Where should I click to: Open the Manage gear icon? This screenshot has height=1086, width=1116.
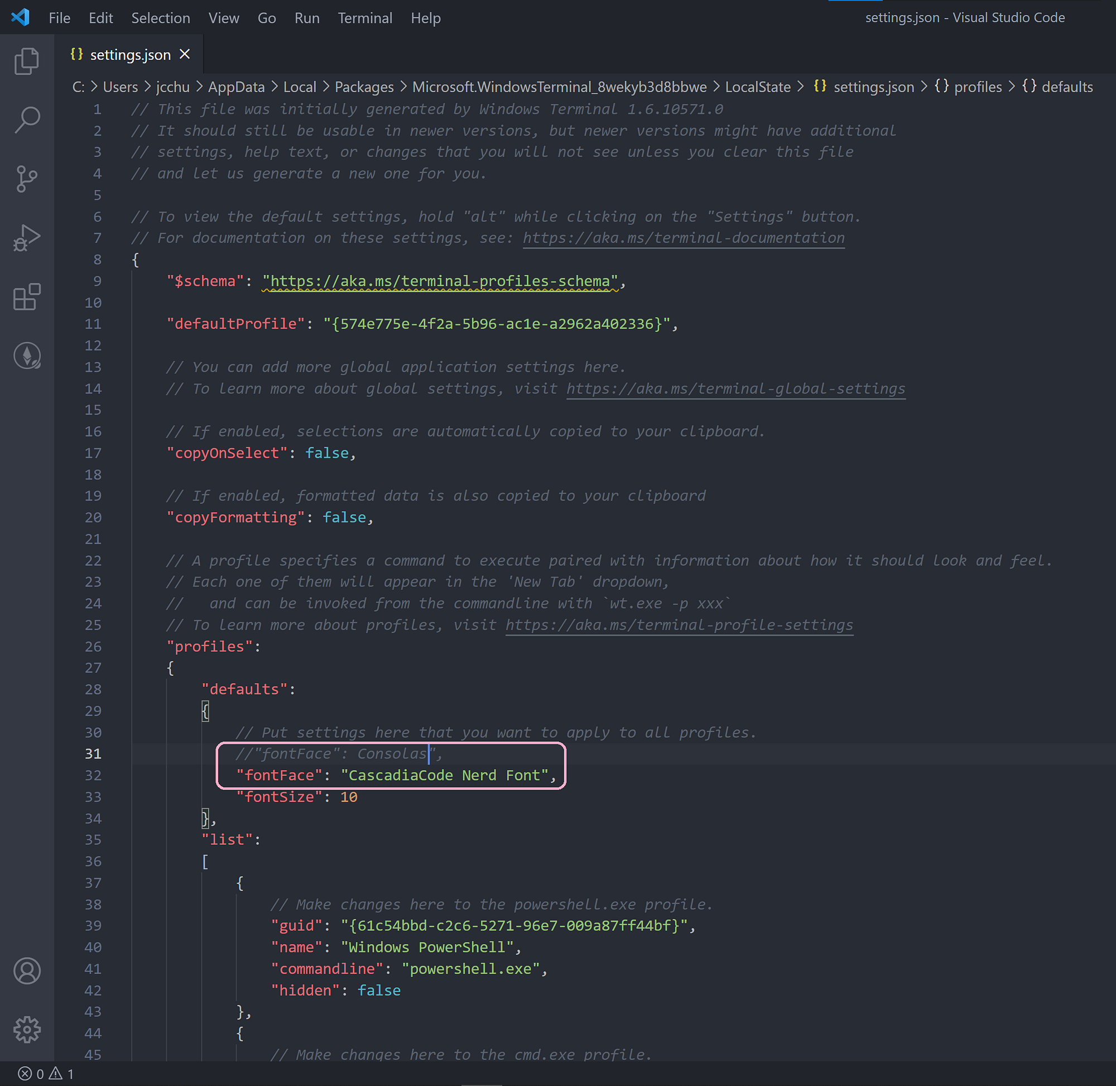27,1030
